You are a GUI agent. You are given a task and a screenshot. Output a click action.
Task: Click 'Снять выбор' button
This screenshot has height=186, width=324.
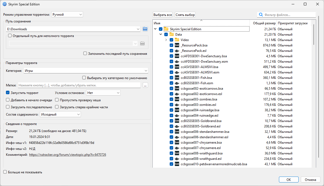pos(185,15)
